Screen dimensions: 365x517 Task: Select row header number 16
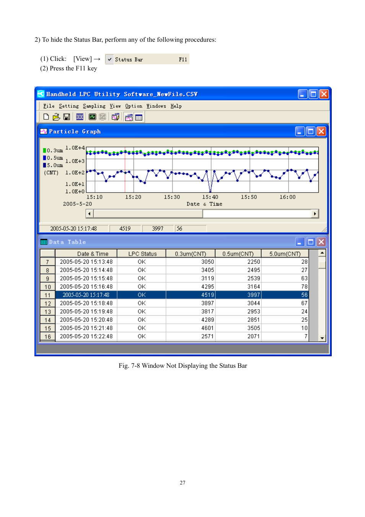click(x=47, y=336)
